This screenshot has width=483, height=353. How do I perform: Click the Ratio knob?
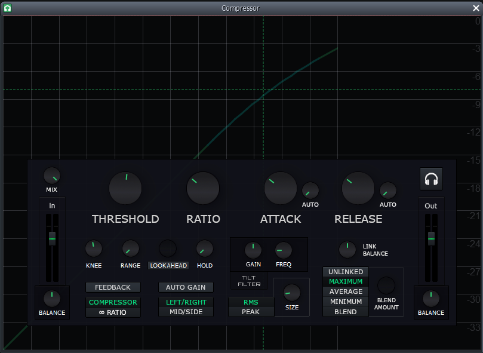point(203,188)
